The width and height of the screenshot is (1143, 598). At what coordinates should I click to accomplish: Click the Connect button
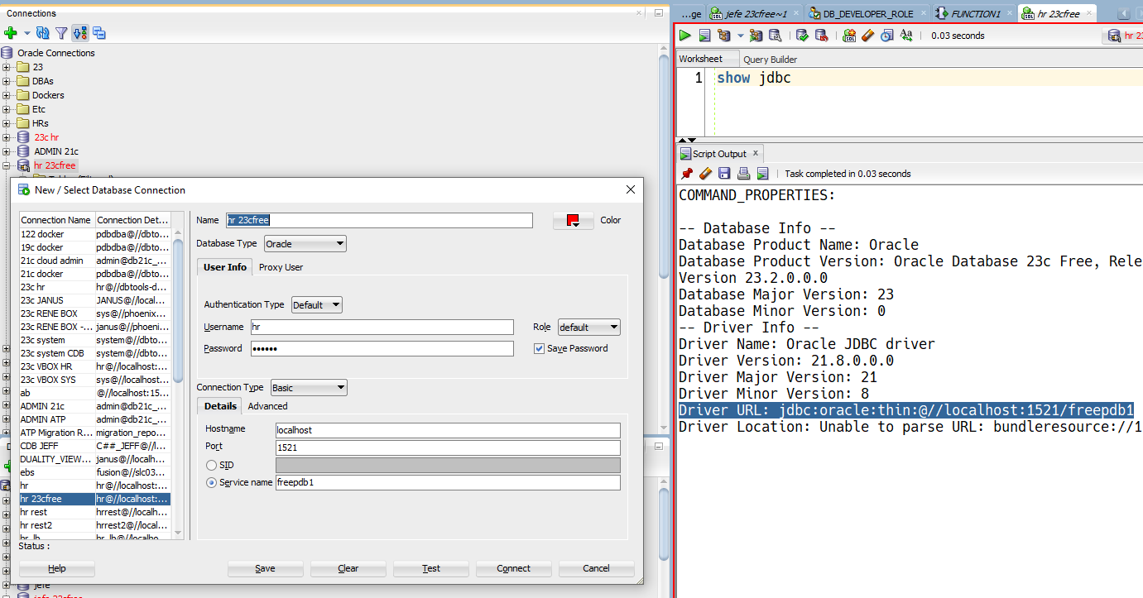coord(513,568)
